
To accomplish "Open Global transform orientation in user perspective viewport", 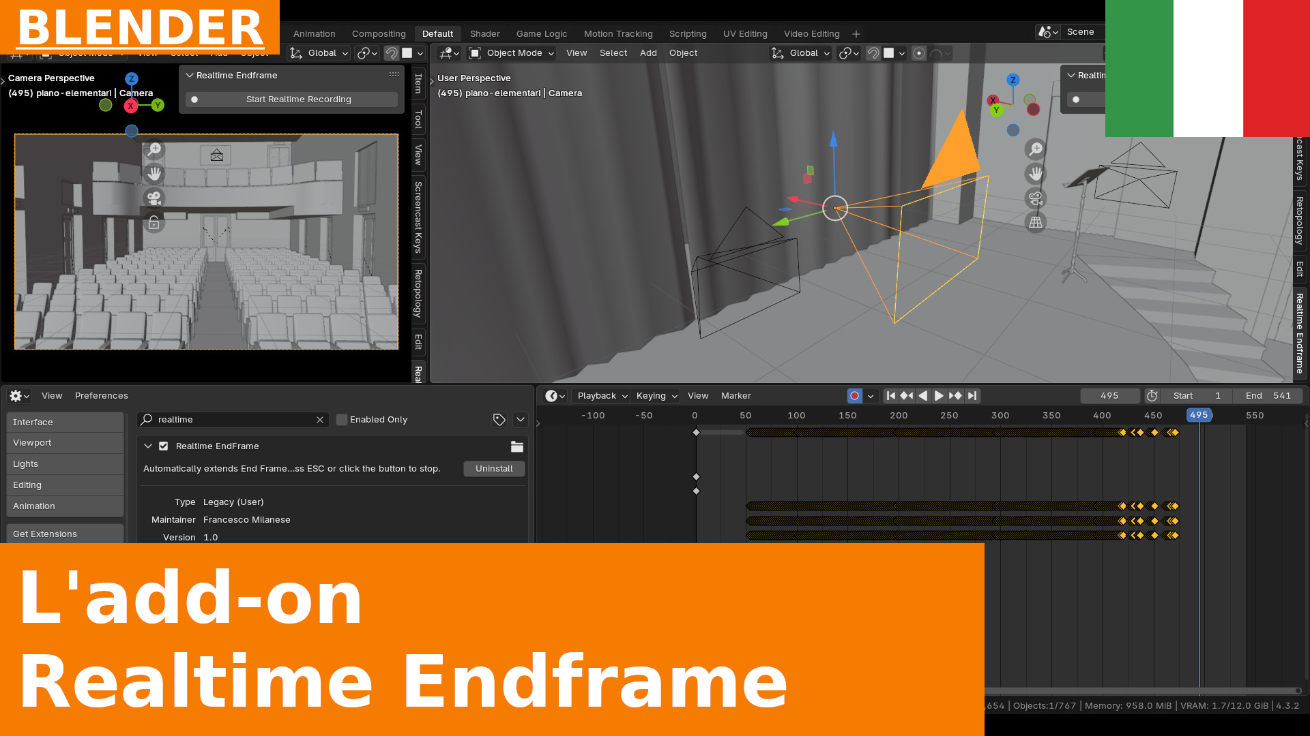I will point(800,53).
